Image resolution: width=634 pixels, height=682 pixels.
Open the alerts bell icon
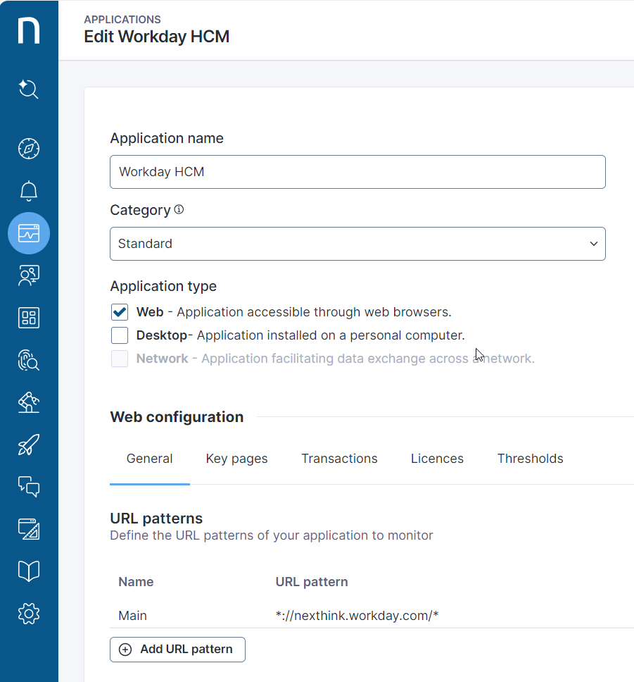(x=29, y=191)
